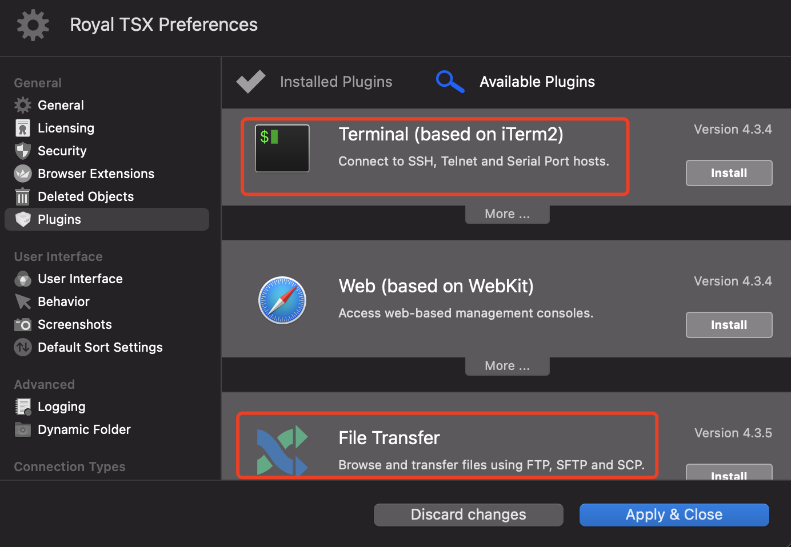The image size is (791, 547).
Task: Expand More details for the Web plugin
Action: [507, 365]
